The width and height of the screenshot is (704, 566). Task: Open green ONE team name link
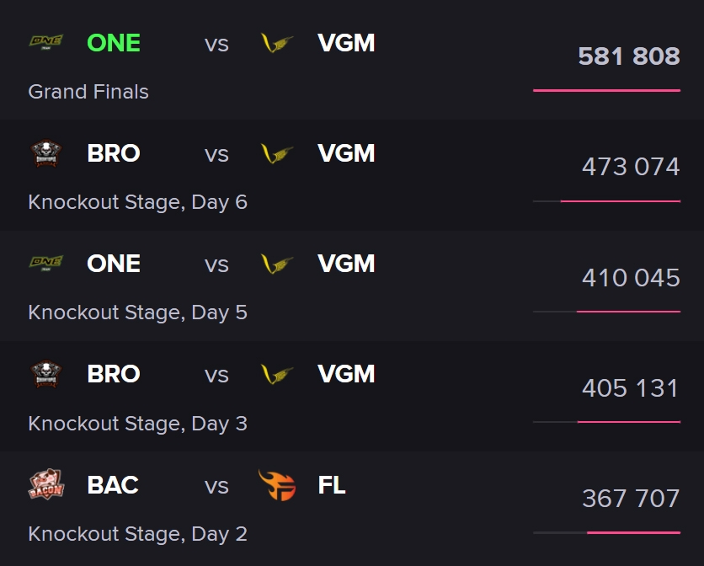point(114,43)
